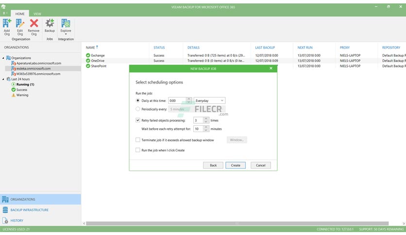Collapse the Last 24 hours tree node

(3, 79)
